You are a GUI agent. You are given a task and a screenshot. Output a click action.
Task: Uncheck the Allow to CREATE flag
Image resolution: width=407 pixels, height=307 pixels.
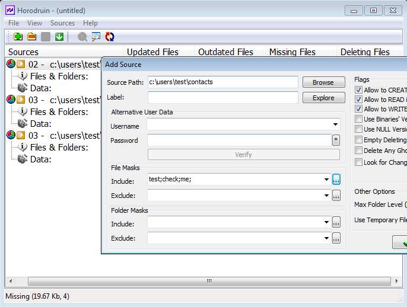pyautogui.click(x=358, y=90)
